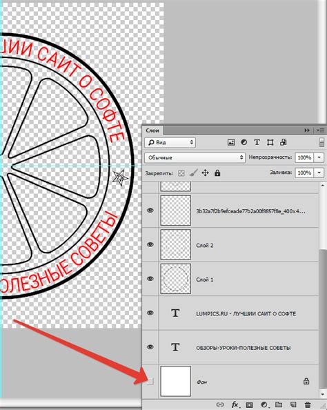
Task: Hide the Слой 2 layer eye
Action: click(150, 244)
